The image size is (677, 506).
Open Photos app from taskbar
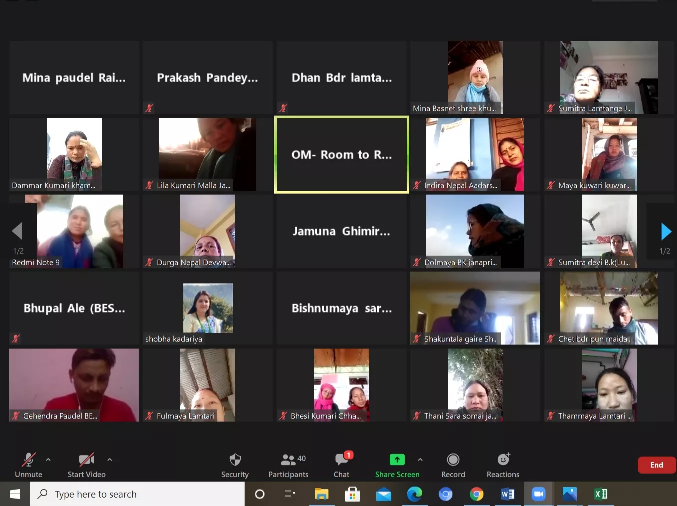[569, 494]
